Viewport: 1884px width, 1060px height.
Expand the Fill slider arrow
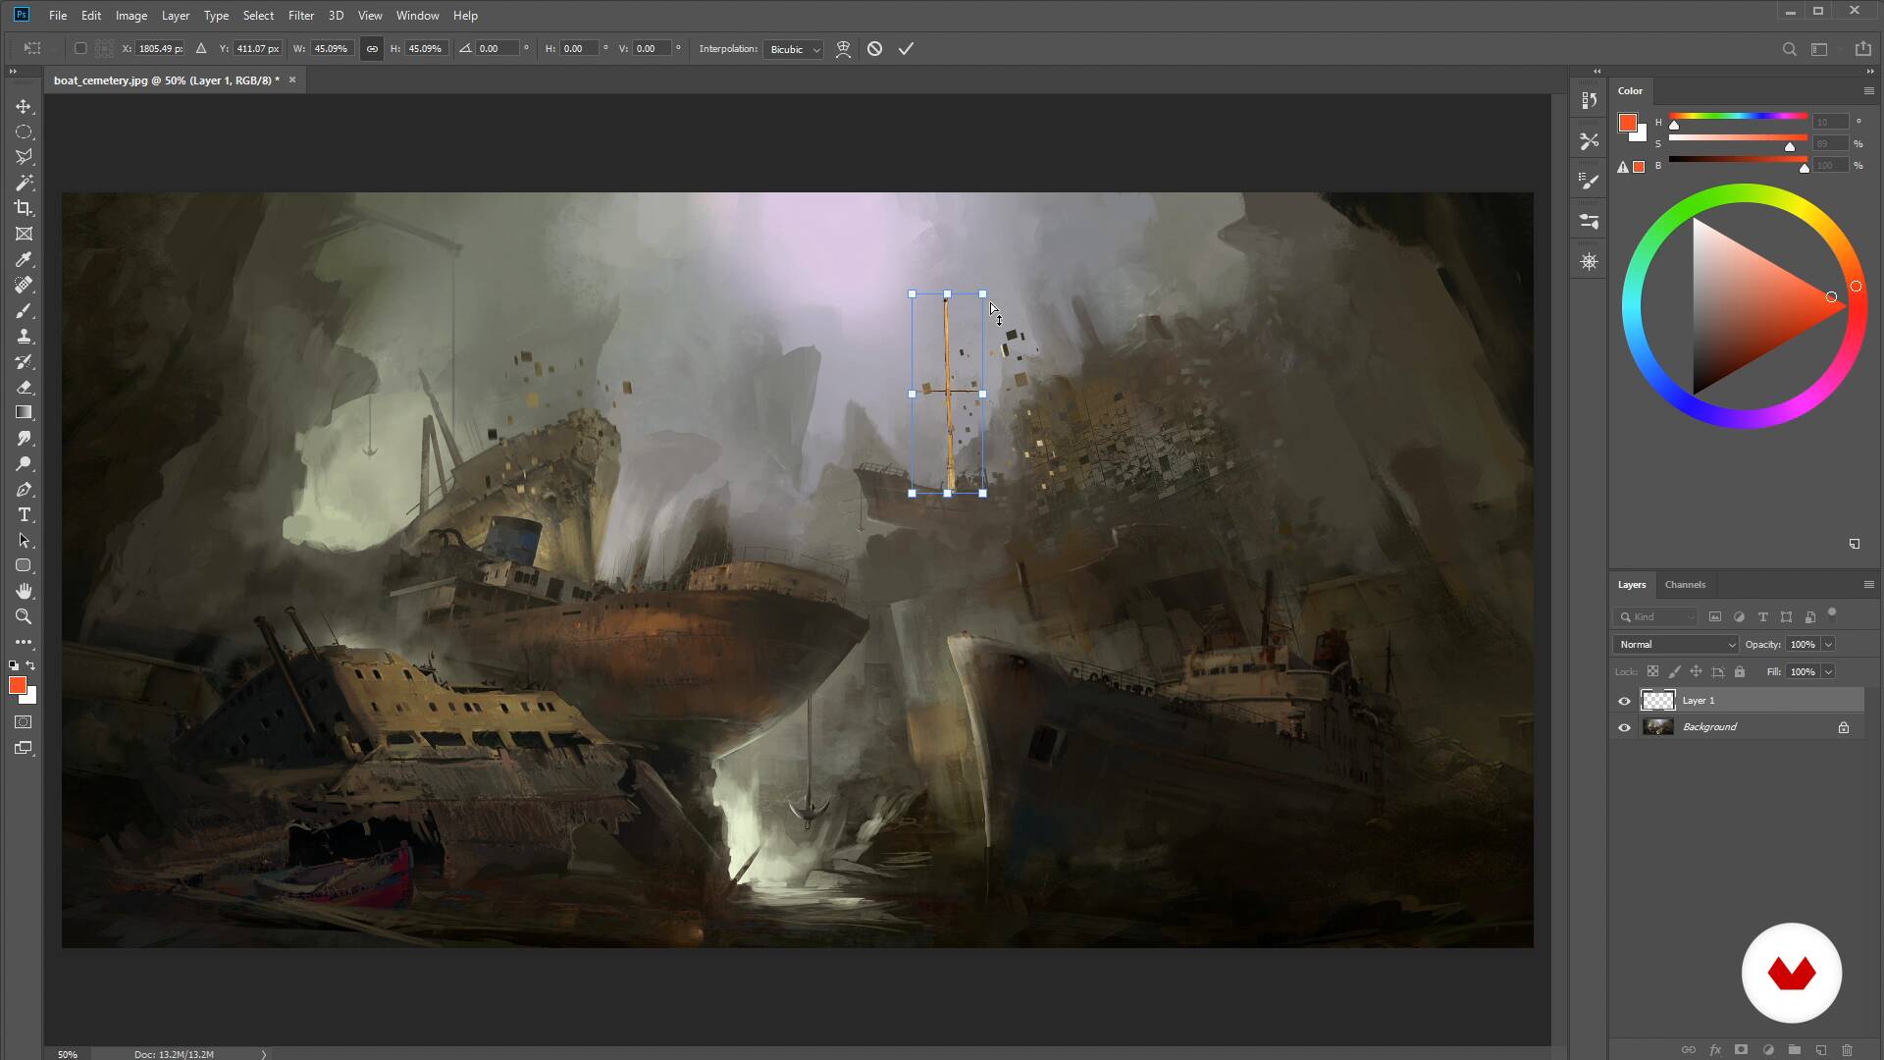(1828, 672)
